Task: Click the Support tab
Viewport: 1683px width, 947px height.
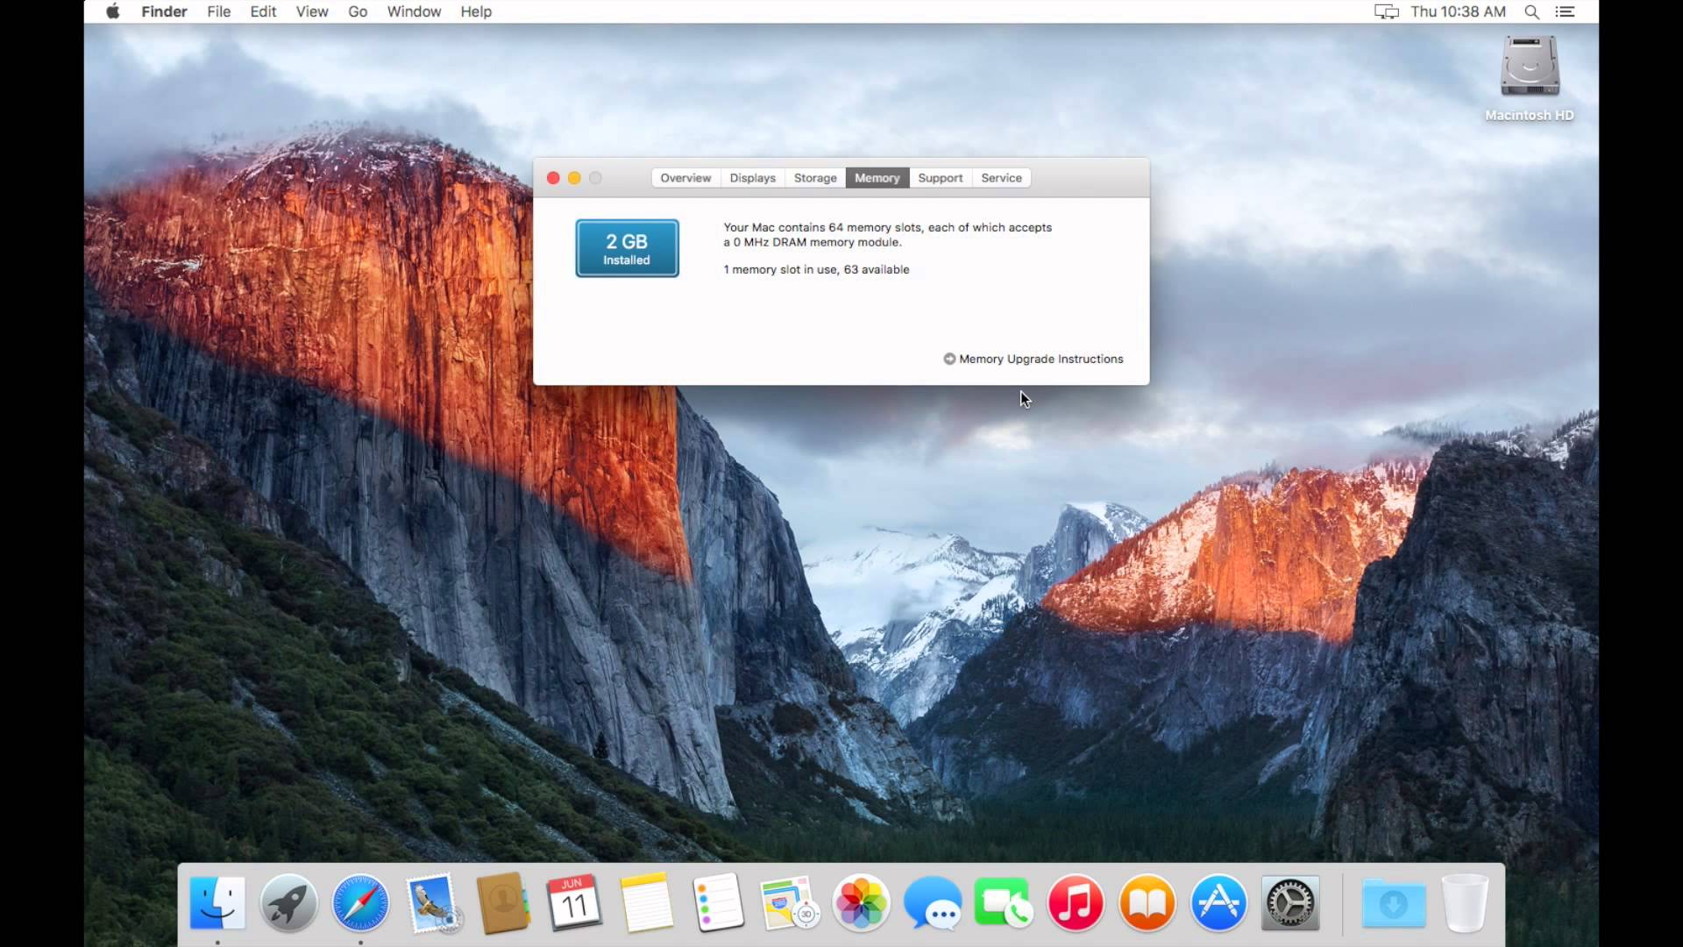Action: (939, 178)
